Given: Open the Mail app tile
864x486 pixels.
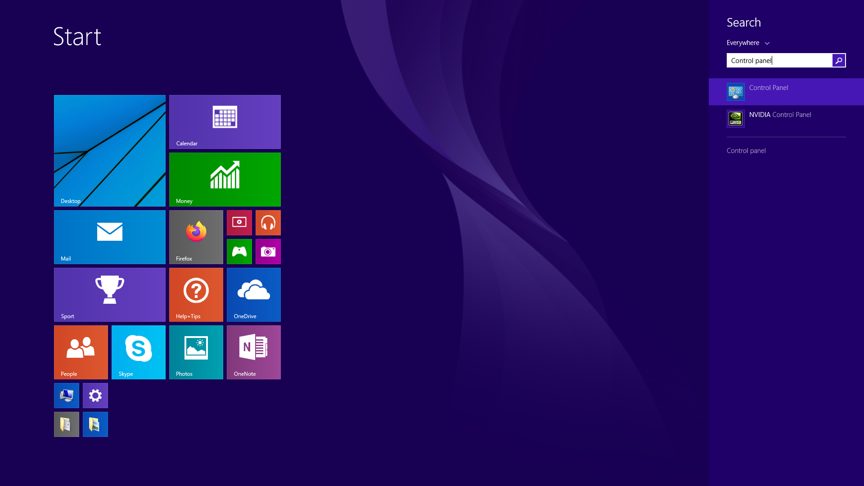Looking at the screenshot, I should tap(109, 237).
